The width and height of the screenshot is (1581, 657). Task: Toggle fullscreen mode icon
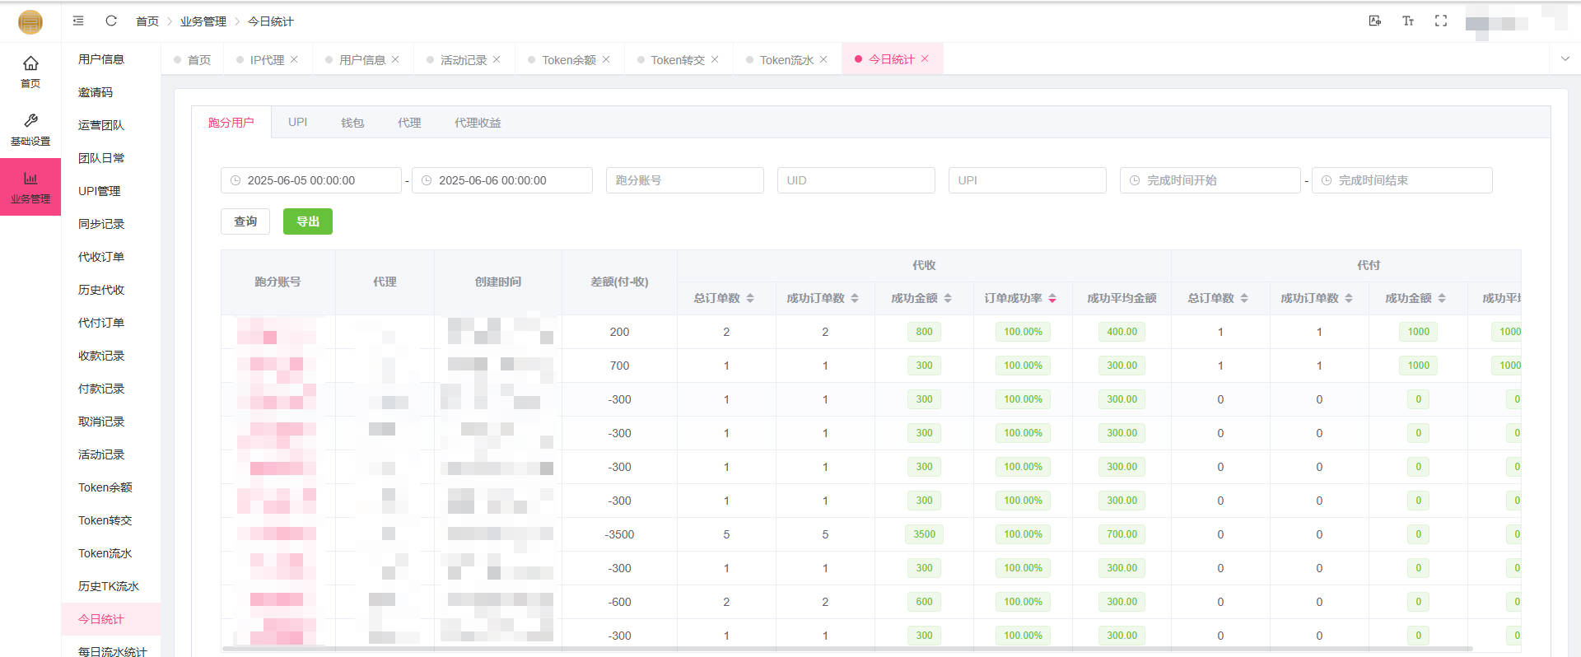point(1441,21)
